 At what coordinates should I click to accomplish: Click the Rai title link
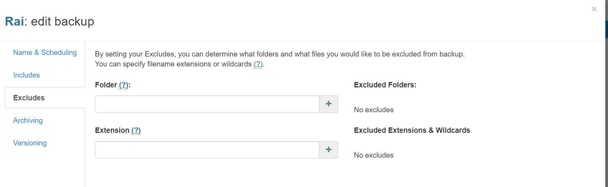point(14,21)
